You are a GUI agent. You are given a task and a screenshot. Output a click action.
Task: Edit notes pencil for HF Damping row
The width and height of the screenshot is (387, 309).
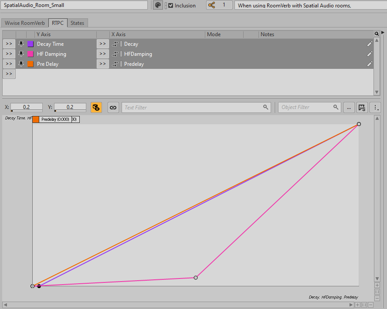[x=370, y=54]
